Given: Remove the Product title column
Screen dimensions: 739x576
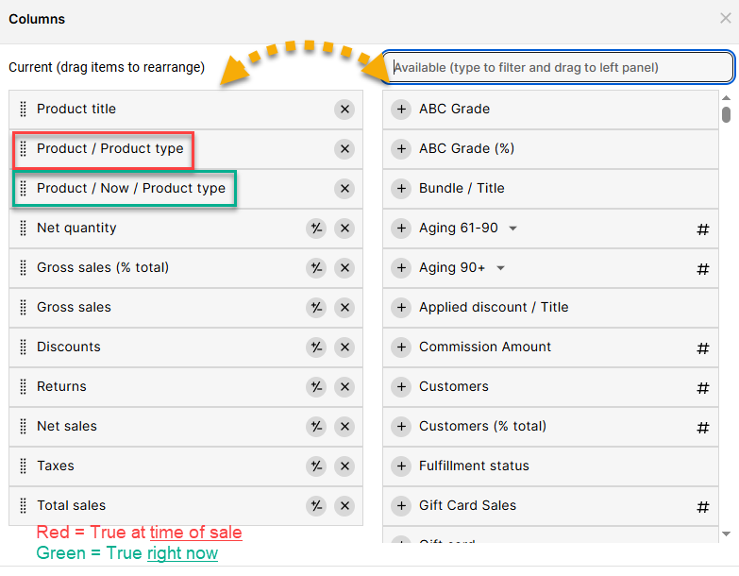Looking at the screenshot, I should (344, 110).
